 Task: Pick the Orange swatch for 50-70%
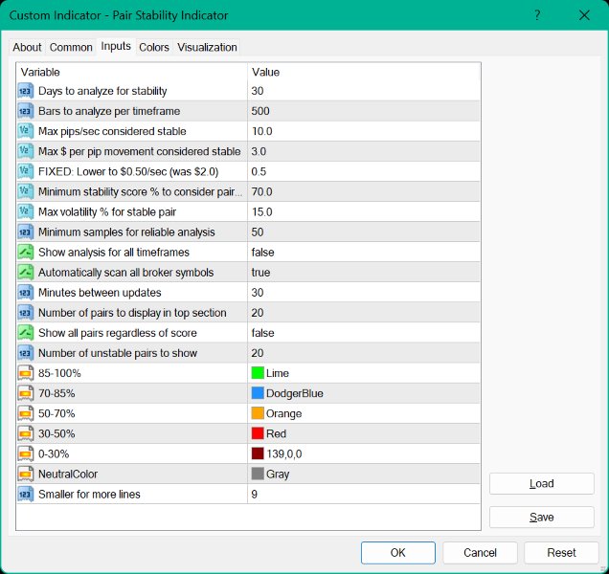click(x=258, y=413)
